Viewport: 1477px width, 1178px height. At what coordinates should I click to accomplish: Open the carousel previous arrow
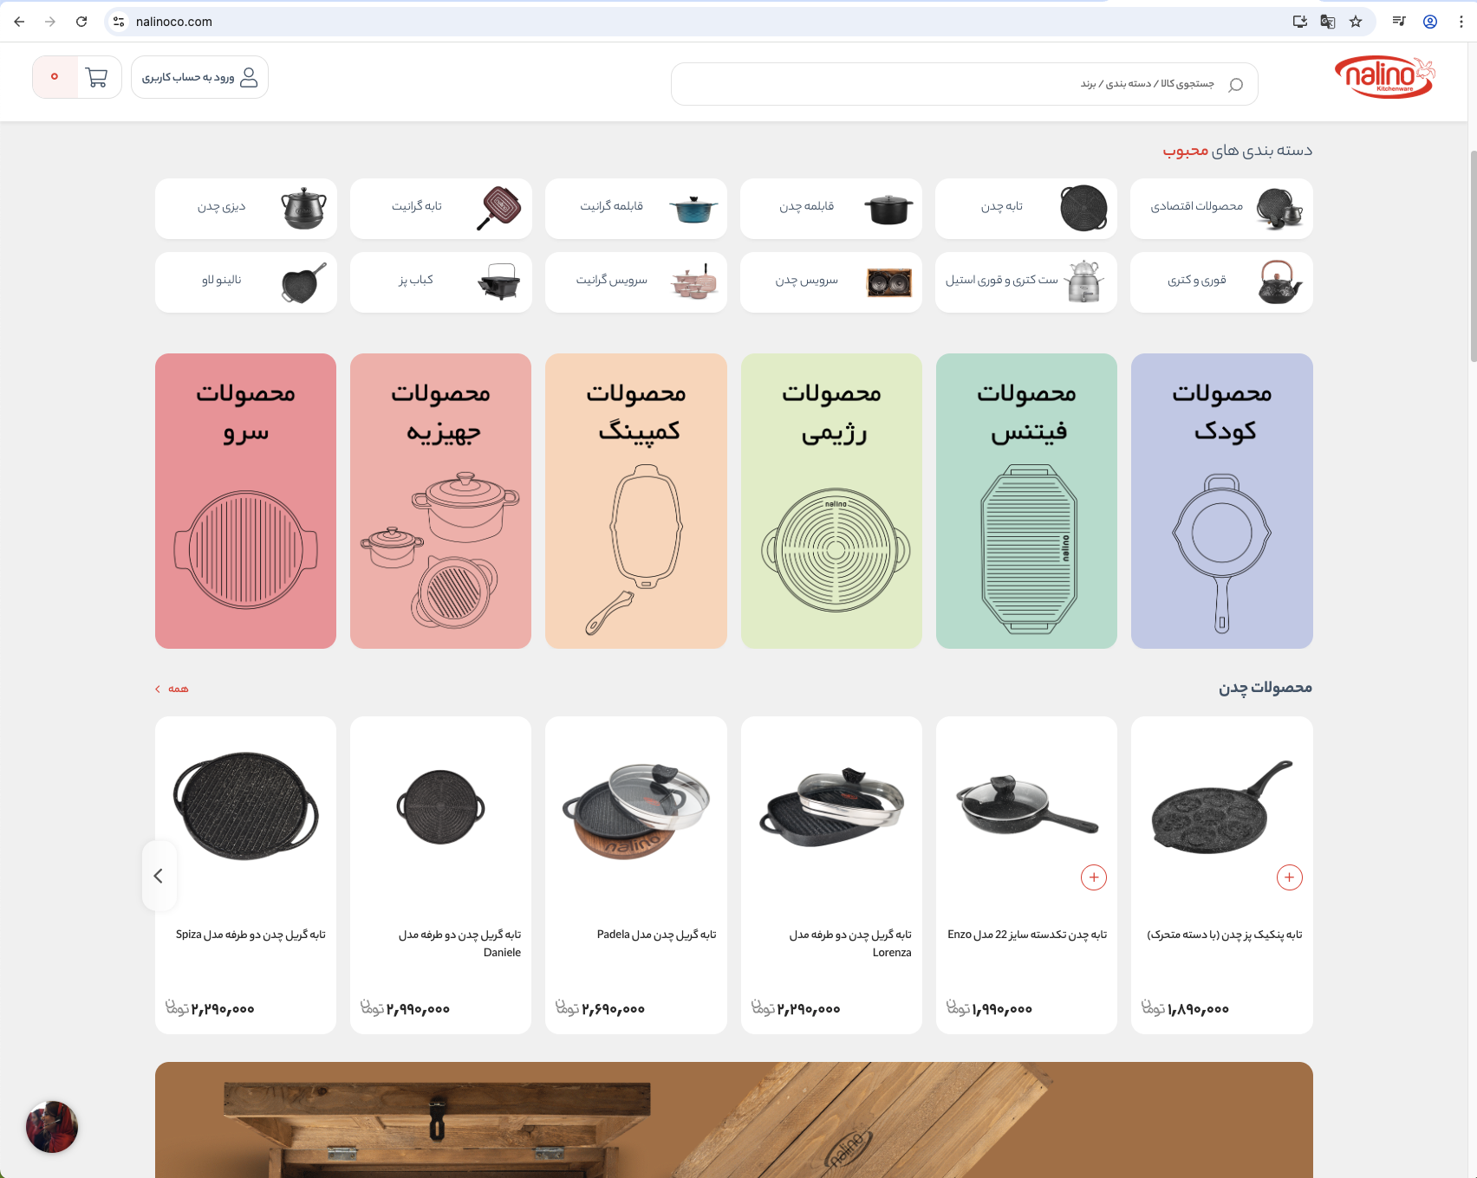159,876
